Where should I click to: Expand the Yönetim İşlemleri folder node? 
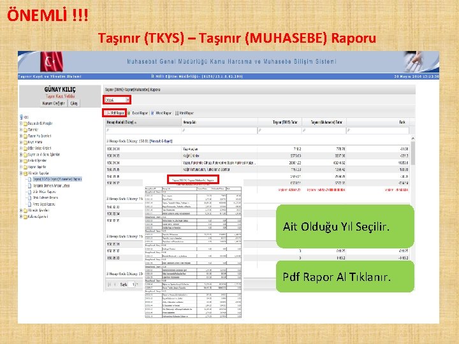pos(21,210)
